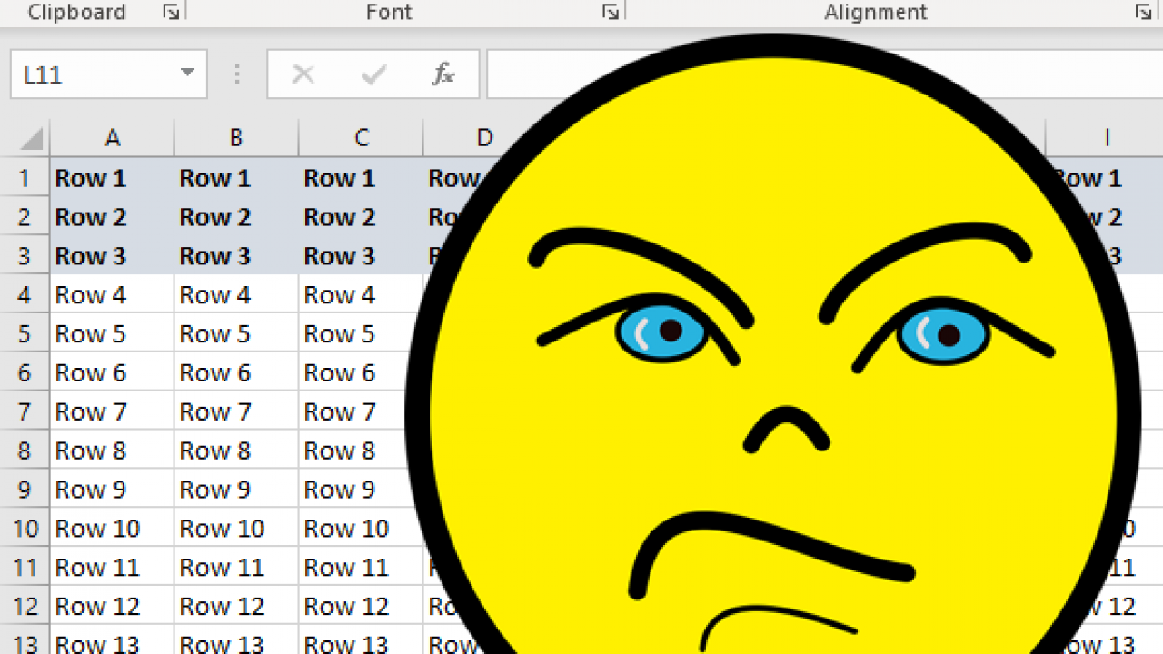Open Clipboard group dialog launcher
1163x654 pixels.
171,12
